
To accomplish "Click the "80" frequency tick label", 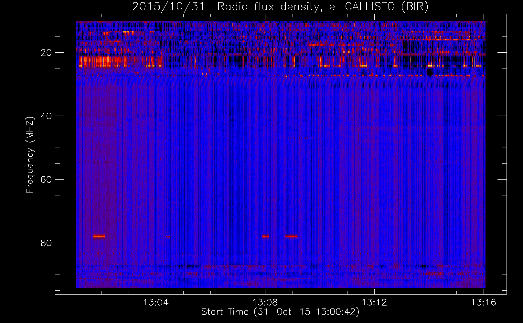I will click(46, 243).
